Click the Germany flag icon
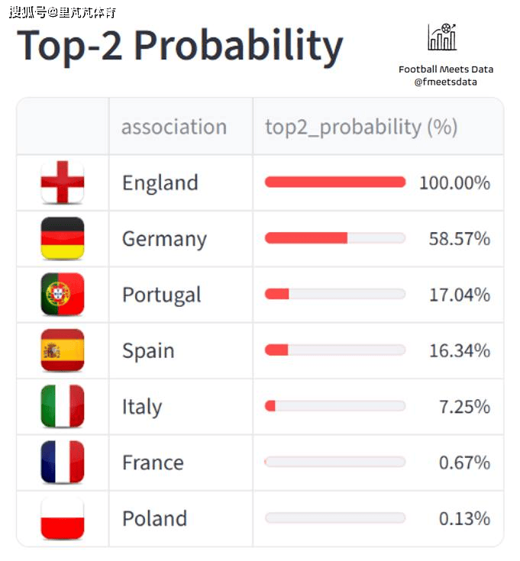 63,238
